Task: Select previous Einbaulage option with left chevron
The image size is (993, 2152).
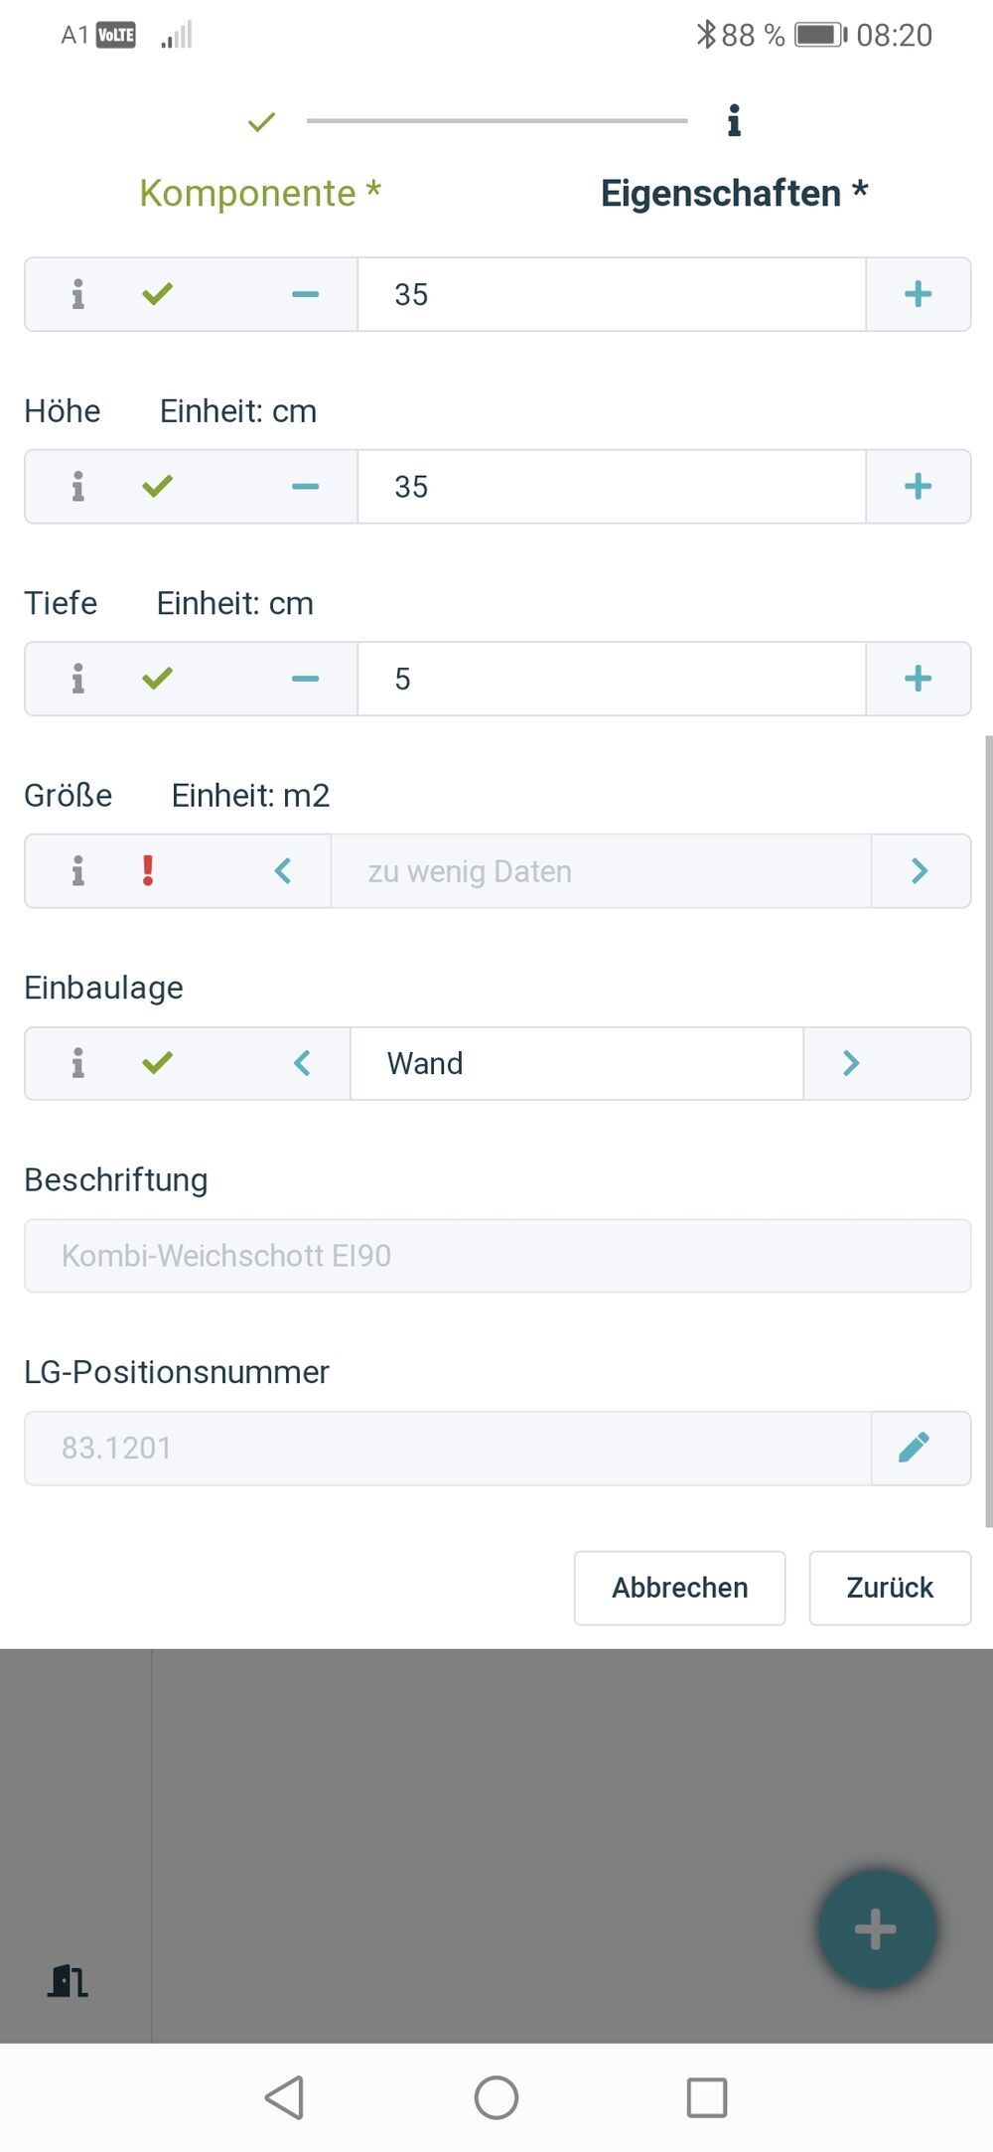Action: point(302,1063)
